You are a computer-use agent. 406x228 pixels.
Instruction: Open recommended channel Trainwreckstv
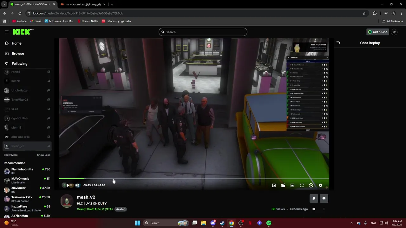coord(27,199)
